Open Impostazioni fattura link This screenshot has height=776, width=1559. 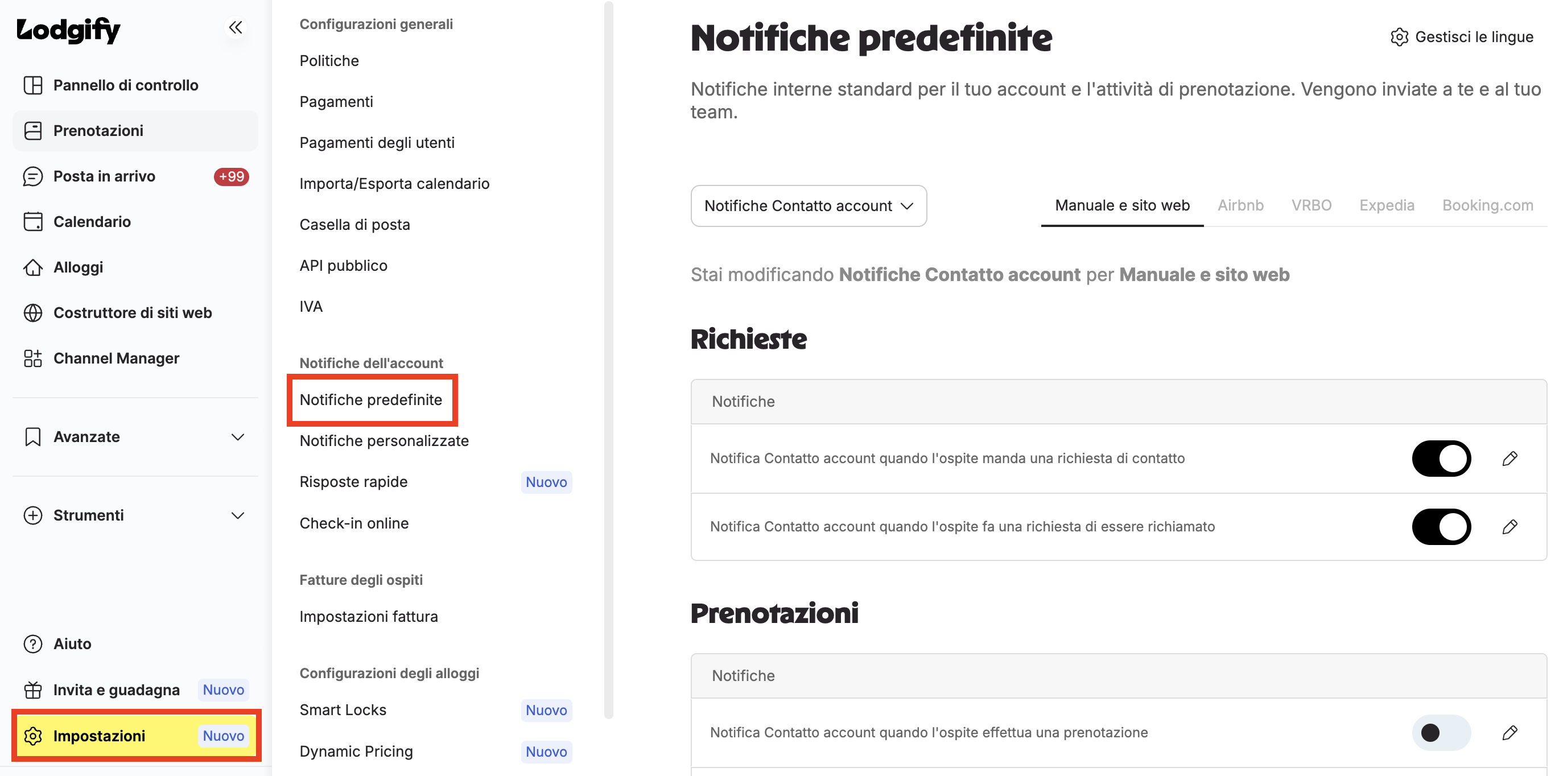368,616
